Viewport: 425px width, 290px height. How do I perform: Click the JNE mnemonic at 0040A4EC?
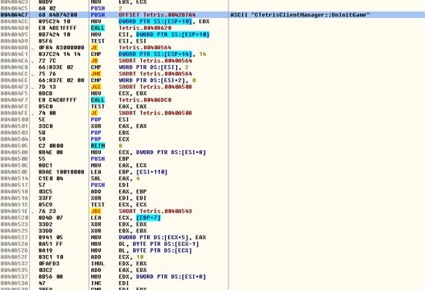pos(96,74)
